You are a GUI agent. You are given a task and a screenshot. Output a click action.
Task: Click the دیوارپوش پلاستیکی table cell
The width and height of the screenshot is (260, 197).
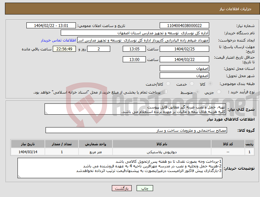pos(162,152)
